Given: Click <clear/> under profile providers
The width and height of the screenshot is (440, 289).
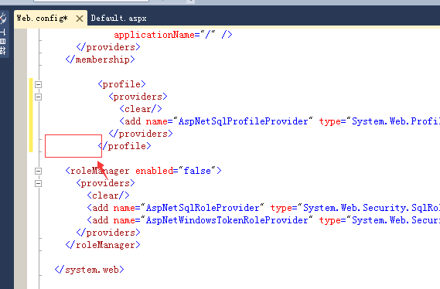Looking at the screenshot, I should point(141,109).
